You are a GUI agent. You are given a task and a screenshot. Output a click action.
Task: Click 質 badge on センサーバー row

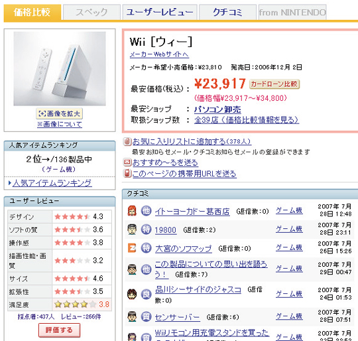(146, 316)
